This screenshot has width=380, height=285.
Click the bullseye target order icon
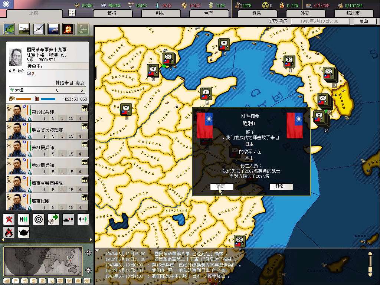39,219
